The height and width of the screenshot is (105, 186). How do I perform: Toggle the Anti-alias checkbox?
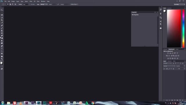pos(30,4)
